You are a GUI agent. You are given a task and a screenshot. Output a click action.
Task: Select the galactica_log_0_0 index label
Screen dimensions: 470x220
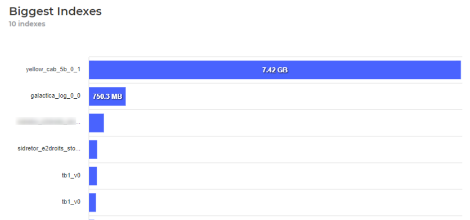coord(55,96)
